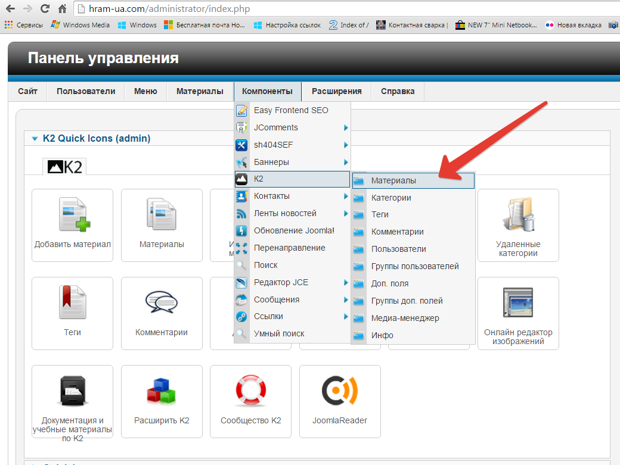Screen dimensions: 620x465
Task: Choose Комментарии in the K2 submenu
Action: (x=413, y=232)
